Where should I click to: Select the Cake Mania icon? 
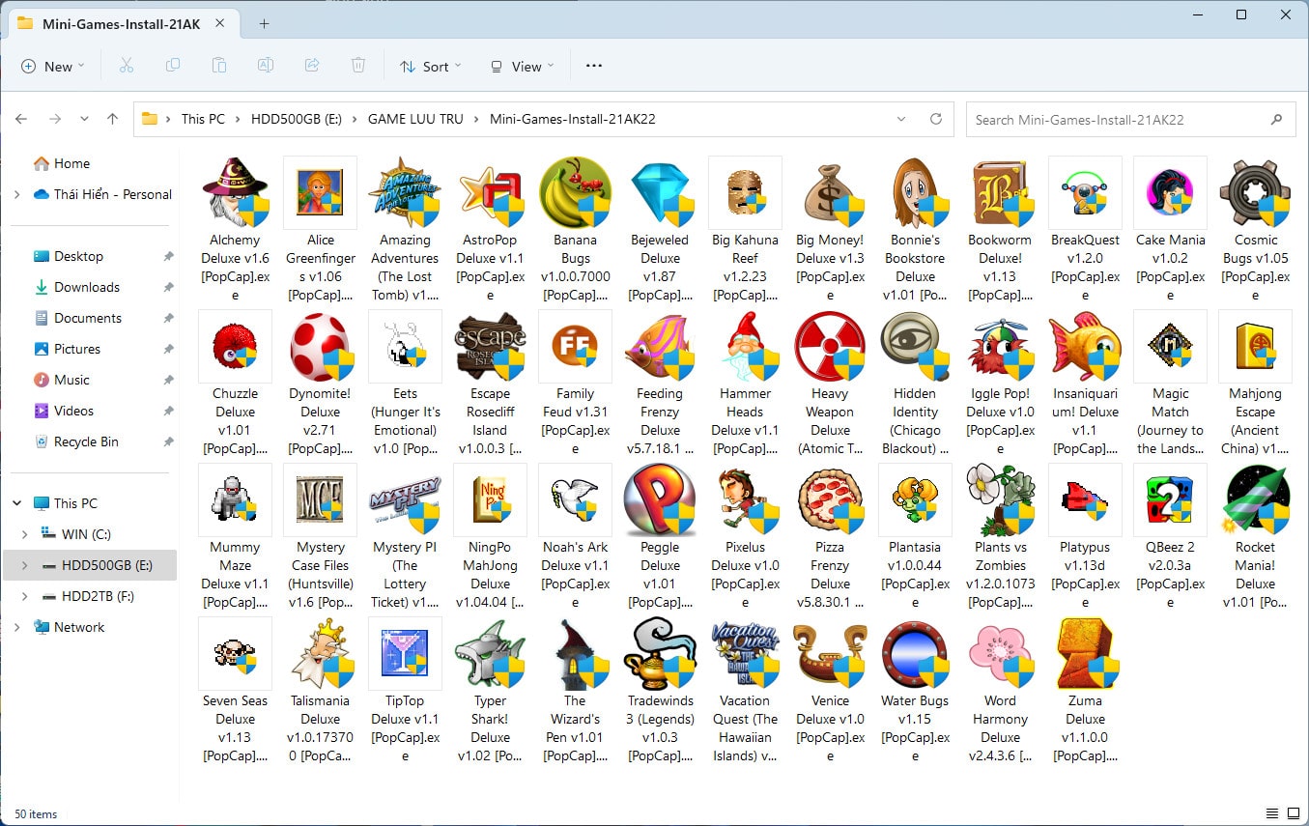tap(1170, 192)
